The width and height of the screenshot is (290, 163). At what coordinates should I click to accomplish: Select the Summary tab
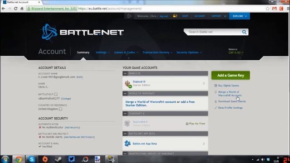pyautogui.click(x=83, y=53)
